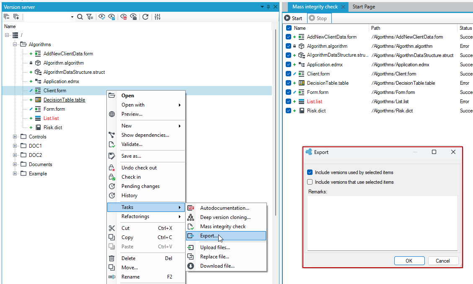Uncheck 'Include versions used by selected items'
The image size is (473, 284).
310,172
